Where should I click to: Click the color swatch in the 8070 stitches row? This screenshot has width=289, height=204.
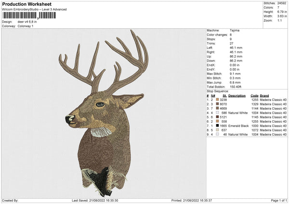(218, 104)
